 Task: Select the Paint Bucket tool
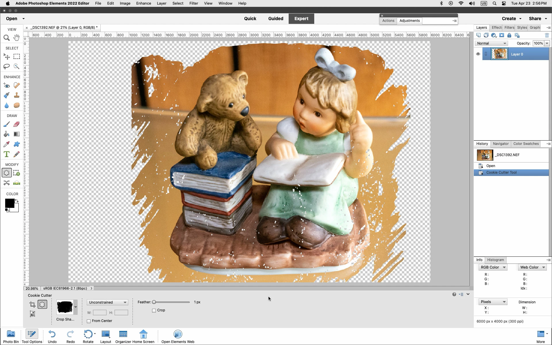coord(6,134)
